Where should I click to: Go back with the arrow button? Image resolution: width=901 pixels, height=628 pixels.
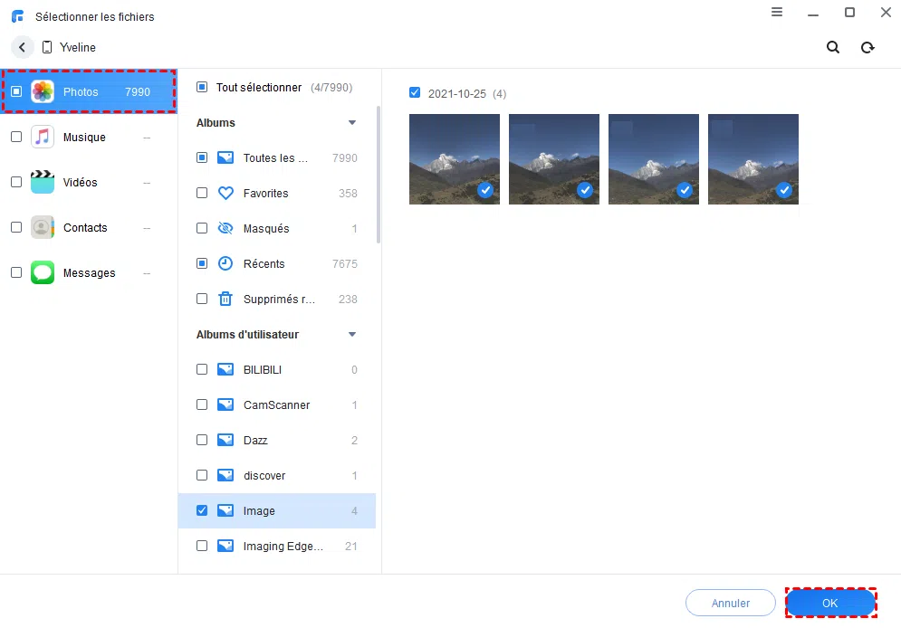23,48
